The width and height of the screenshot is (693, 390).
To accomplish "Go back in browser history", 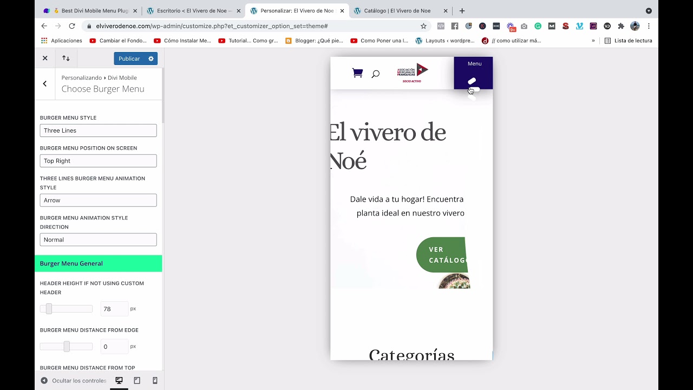I will 44,26.
